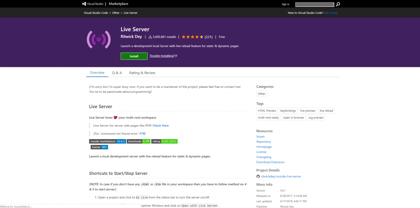Select the live reload tag
Screen dimensions: 420x208
coord(326,110)
